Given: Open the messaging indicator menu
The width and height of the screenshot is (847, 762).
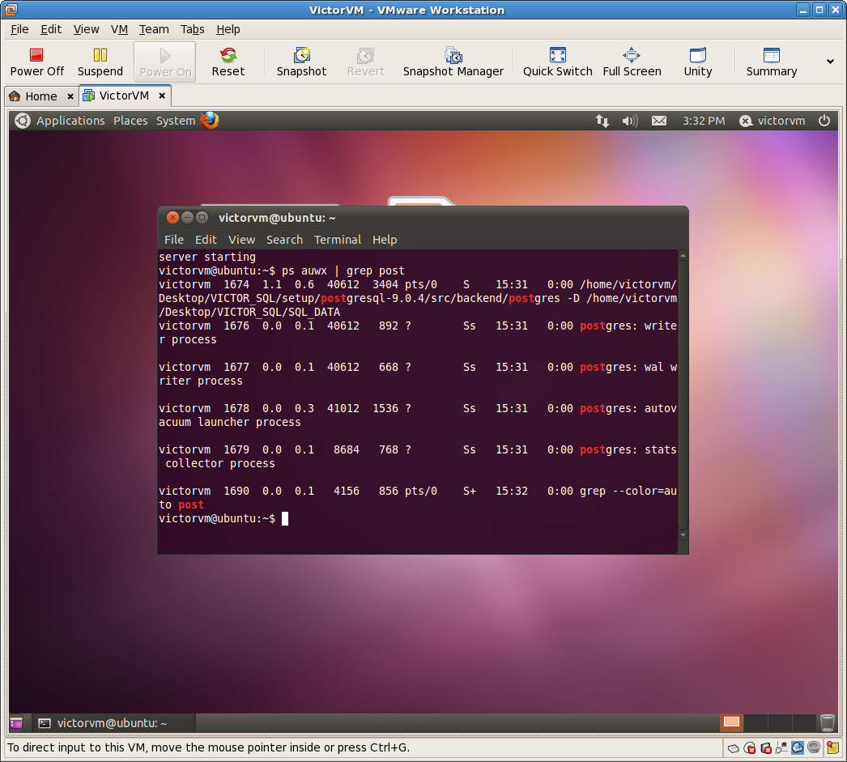Looking at the screenshot, I should coord(658,120).
